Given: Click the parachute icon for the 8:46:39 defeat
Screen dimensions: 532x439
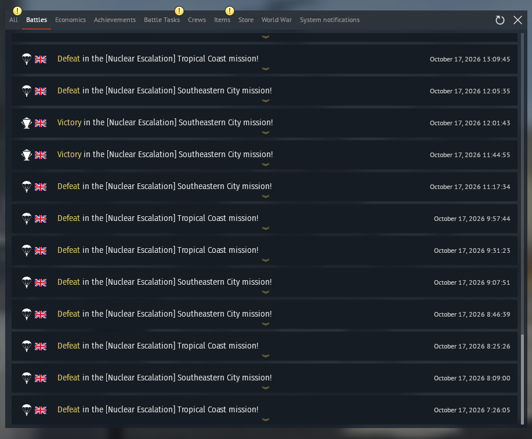Looking at the screenshot, I should coord(27,314).
